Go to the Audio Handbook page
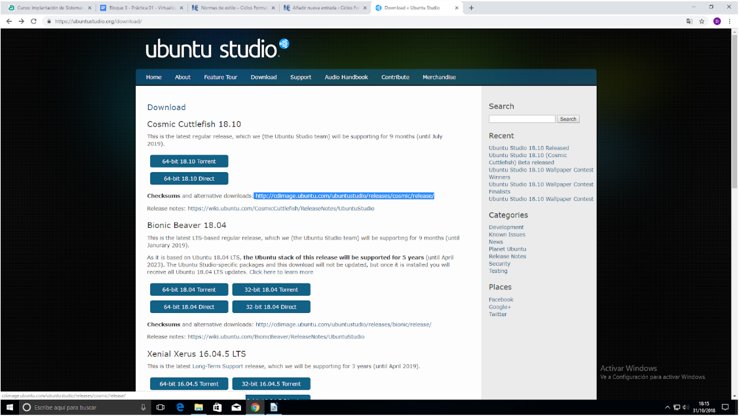 (346, 77)
